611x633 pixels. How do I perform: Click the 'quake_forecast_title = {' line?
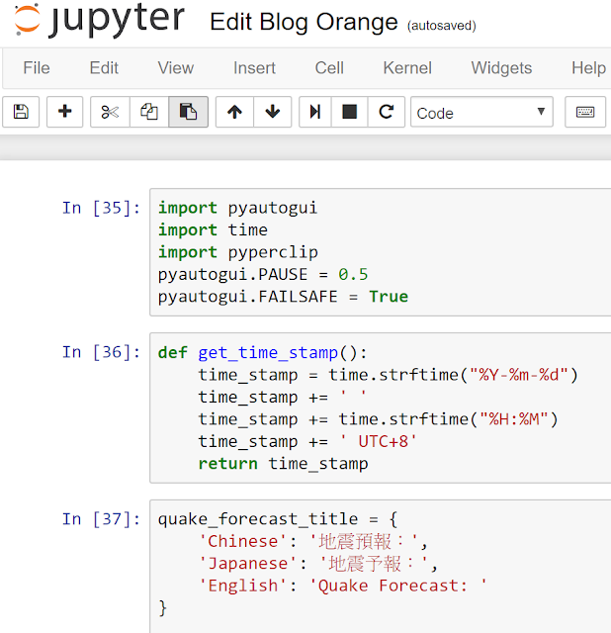click(278, 519)
